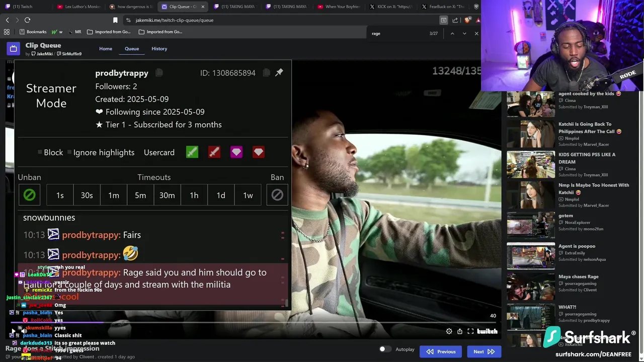Screen dimensions: 644x362
Task: Open the 'Maya chases Rage' clip thumbnail
Action: coord(531,286)
